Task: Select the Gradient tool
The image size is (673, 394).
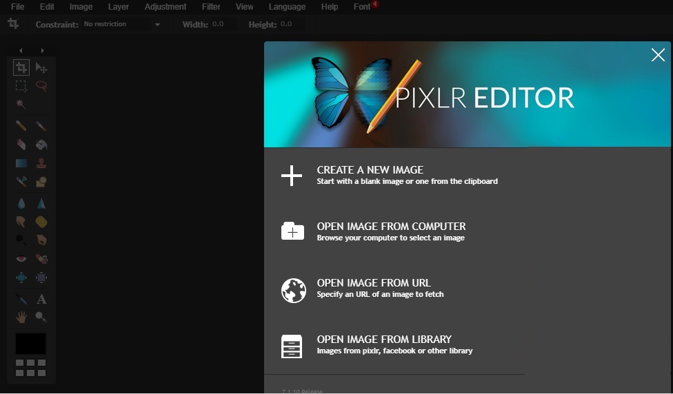Action: (21, 163)
